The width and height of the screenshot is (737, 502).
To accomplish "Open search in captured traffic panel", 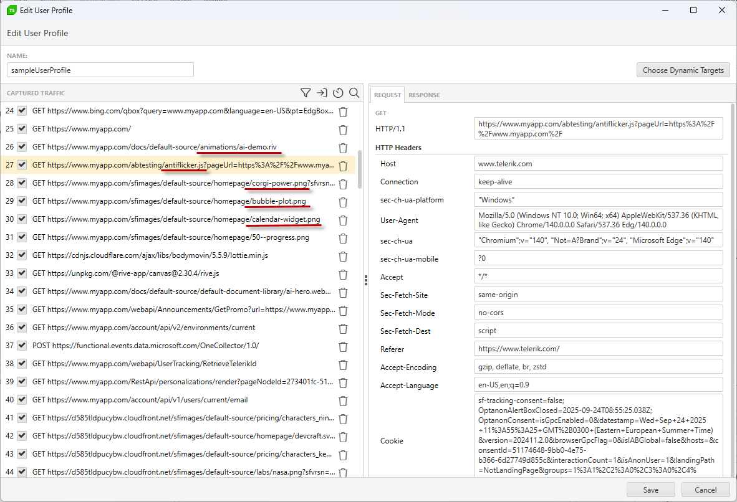I will click(x=354, y=92).
